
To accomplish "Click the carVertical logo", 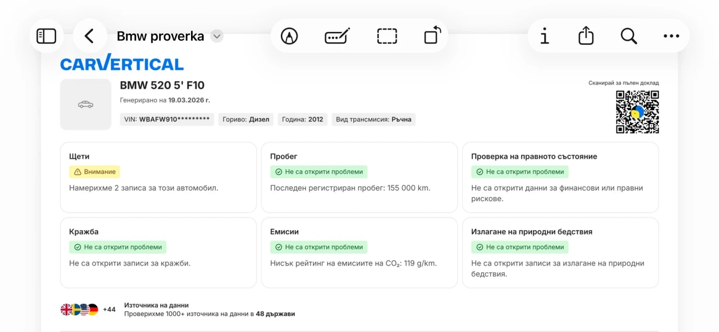I will click(122, 63).
